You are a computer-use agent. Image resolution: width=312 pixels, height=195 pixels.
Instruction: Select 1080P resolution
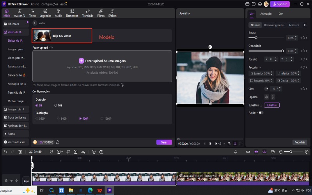coord(106,119)
